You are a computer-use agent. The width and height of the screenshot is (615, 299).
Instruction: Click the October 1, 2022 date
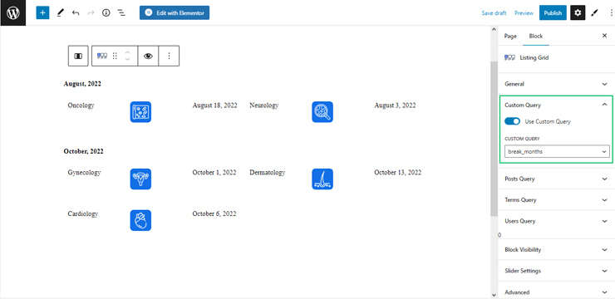point(214,173)
